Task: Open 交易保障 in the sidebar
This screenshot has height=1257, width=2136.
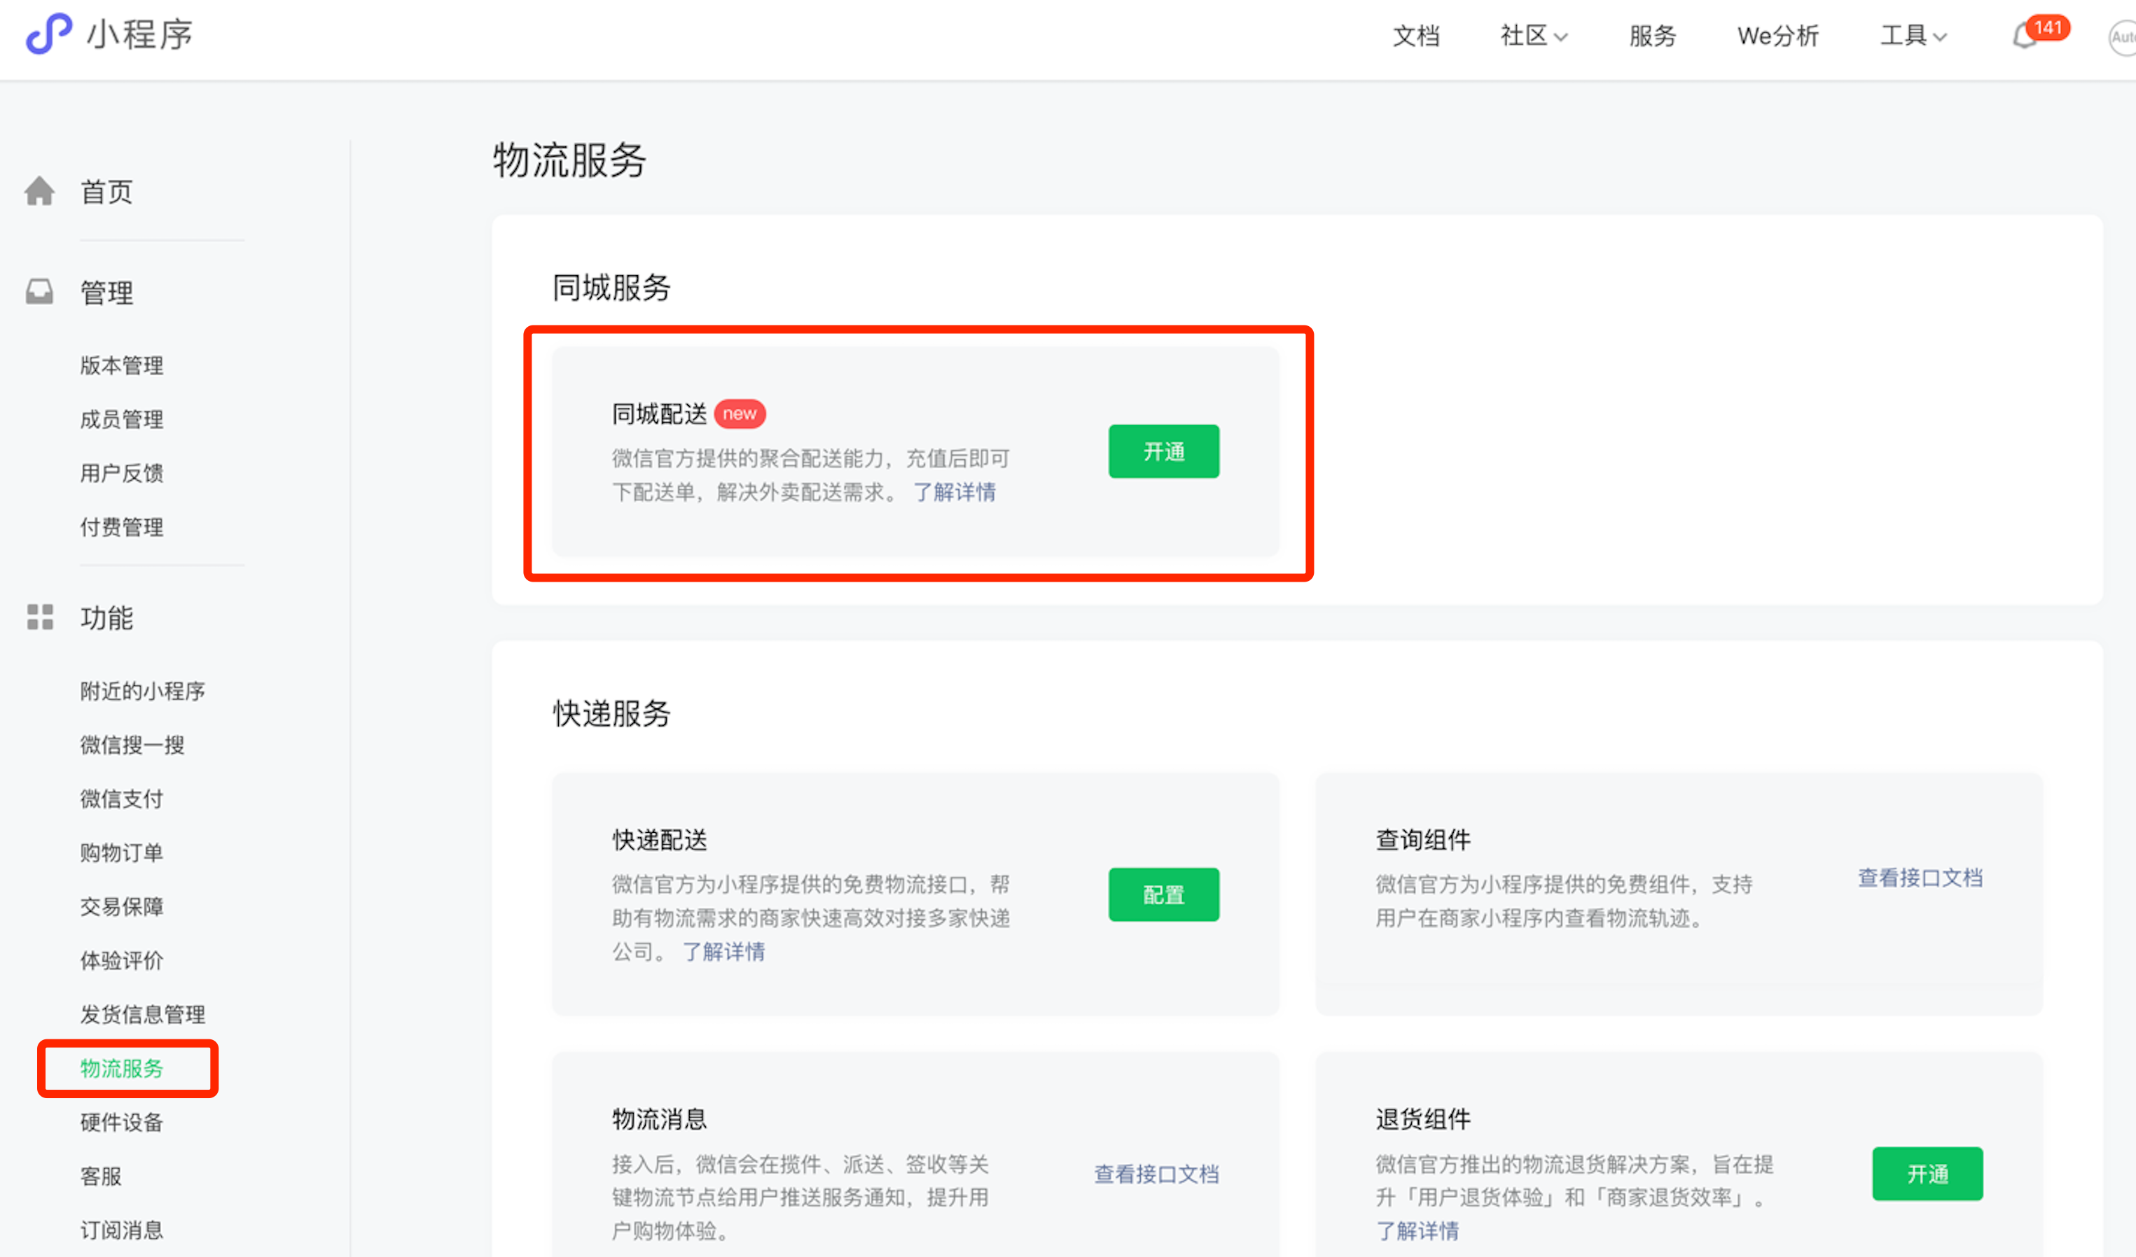Action: (x=121, y=906)
